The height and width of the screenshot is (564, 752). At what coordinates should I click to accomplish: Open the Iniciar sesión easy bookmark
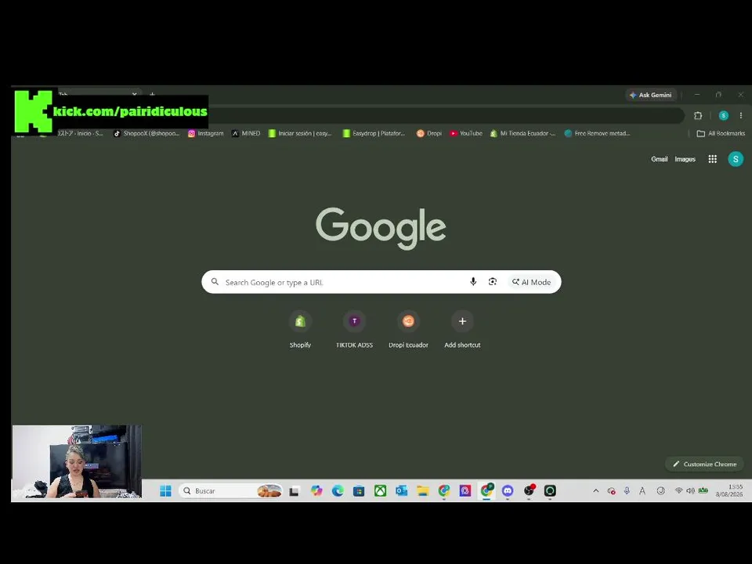coord(300,133)
